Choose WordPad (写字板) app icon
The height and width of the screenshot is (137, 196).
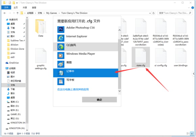click(61, 82)
